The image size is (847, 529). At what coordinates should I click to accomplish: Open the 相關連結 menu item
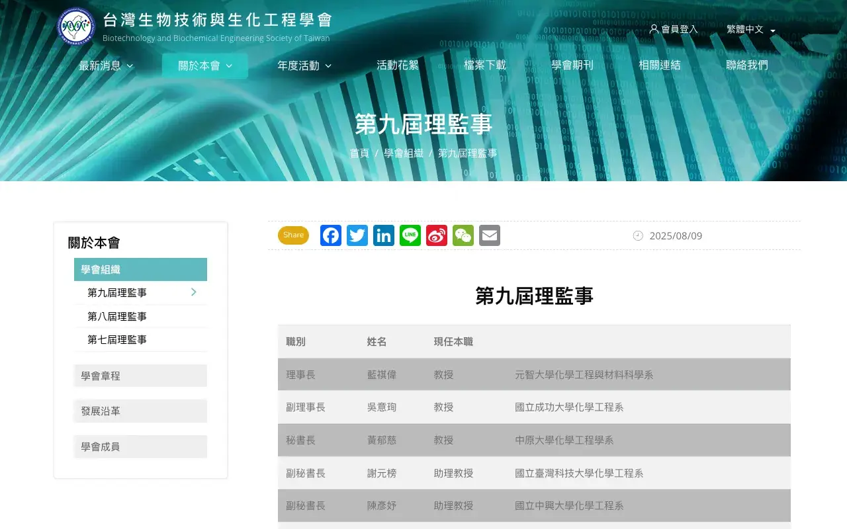[660, 65]
